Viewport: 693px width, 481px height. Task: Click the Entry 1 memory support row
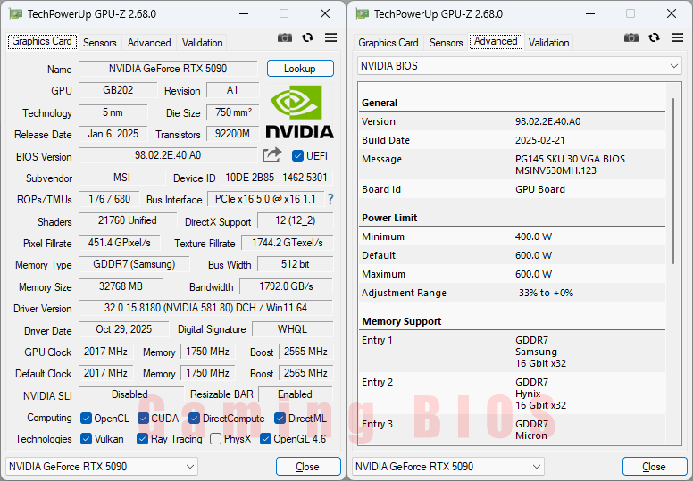tap(513, 352)
